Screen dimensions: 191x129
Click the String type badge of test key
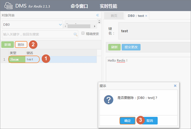click(x=17, y=60)
